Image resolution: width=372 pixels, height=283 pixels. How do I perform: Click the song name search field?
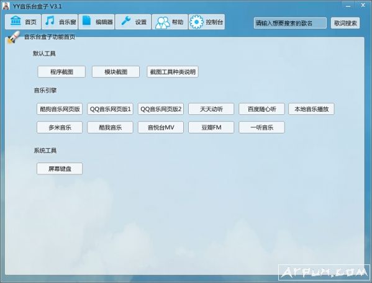click(290, 23)
